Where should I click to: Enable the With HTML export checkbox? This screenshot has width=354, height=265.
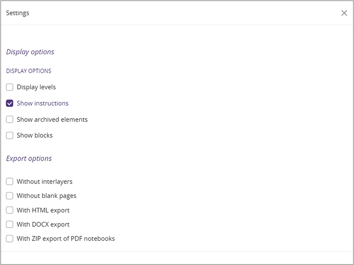tap(10, 210)
